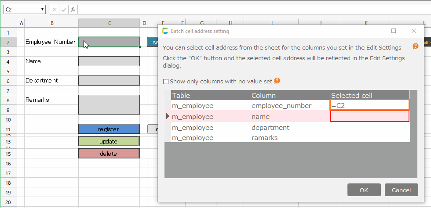The width and height of the screenshot is (431, 208).
Task: Click the 'Name' label cell B4
Action: point(51,61)
